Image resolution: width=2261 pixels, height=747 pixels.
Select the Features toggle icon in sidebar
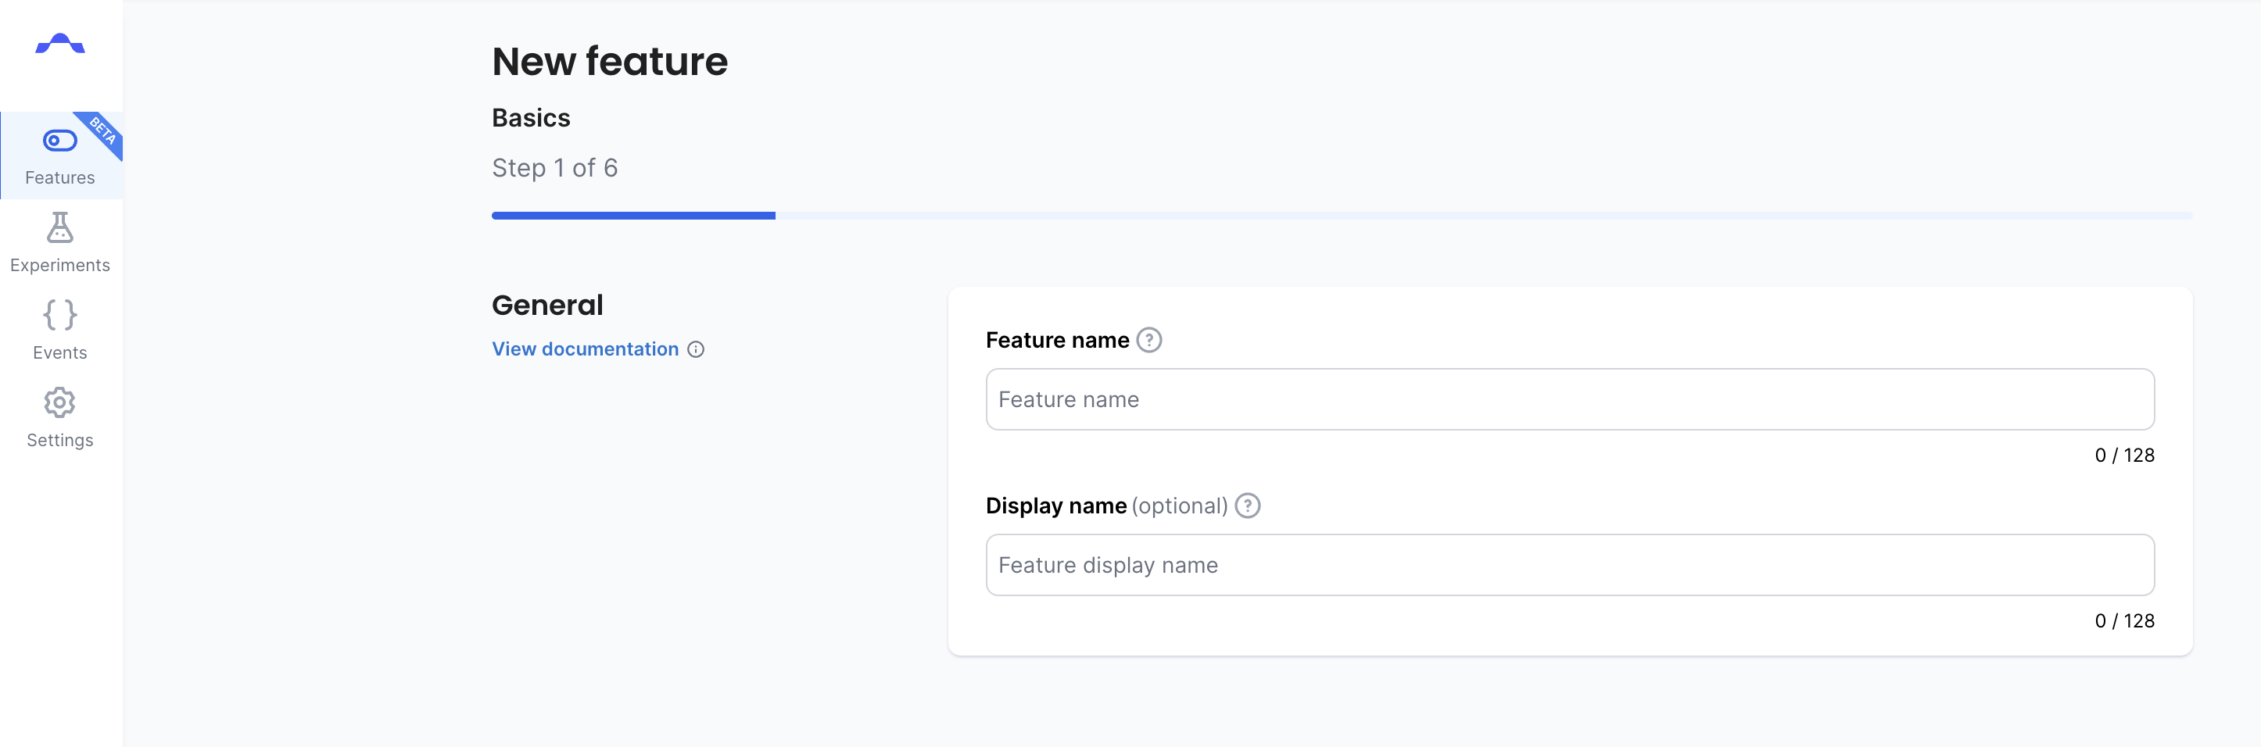coord(59,139)
